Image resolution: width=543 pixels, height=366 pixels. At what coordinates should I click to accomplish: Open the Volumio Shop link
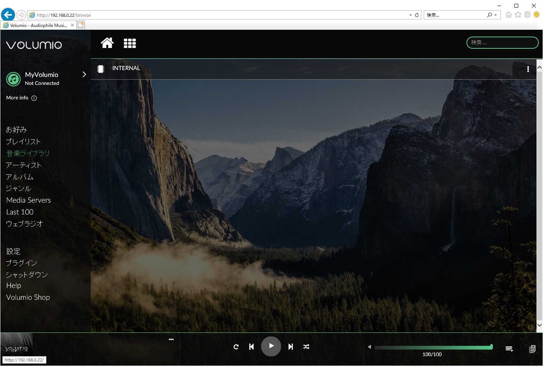[28, 297]
